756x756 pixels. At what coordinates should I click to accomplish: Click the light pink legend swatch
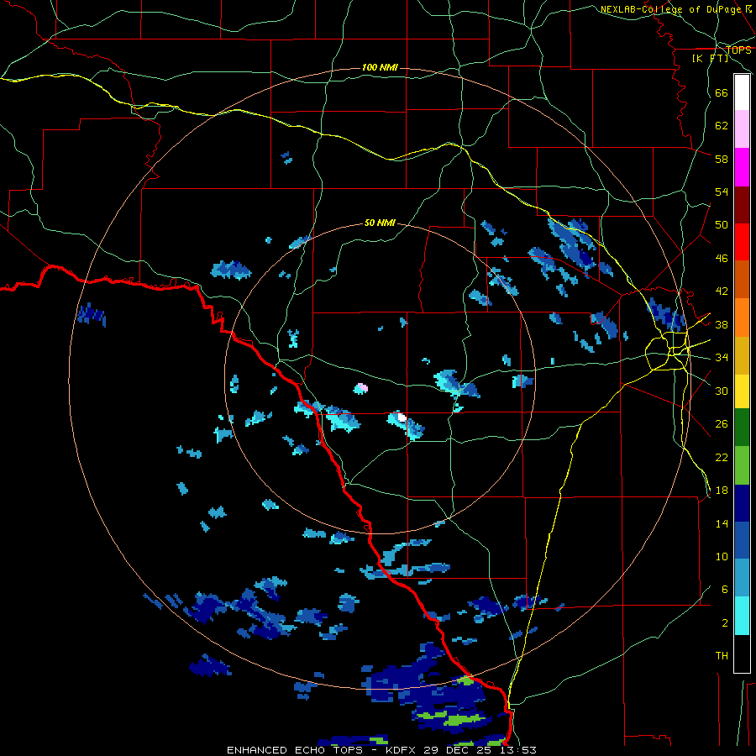(742, 129)
